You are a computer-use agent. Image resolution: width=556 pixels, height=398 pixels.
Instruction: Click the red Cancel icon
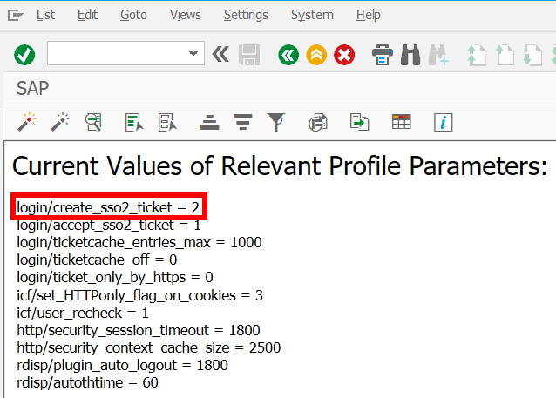click(x=344, y=55)
